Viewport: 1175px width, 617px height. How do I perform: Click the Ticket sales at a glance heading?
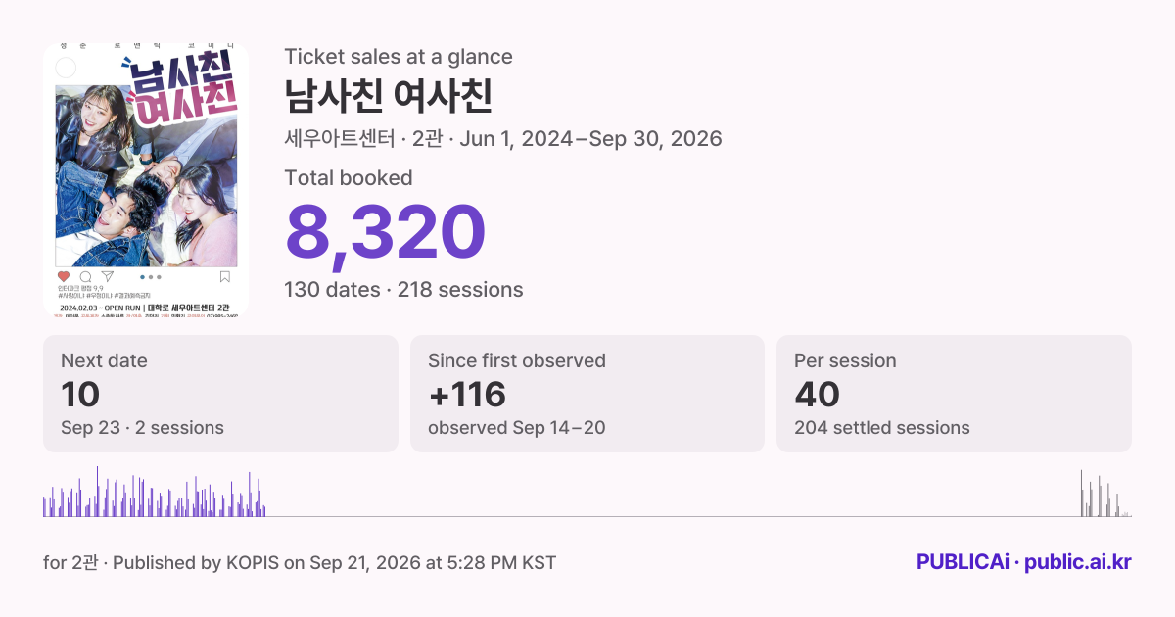click(x=399, y=57)
